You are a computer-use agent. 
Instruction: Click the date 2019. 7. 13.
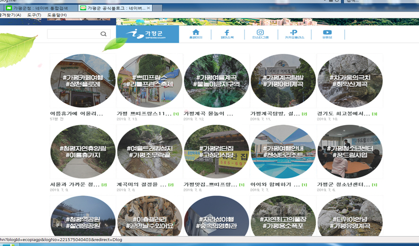click(127, 119)
